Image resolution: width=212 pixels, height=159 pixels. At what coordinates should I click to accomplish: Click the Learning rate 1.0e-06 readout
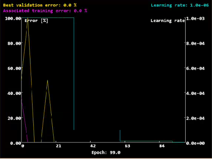click(180, 5)
